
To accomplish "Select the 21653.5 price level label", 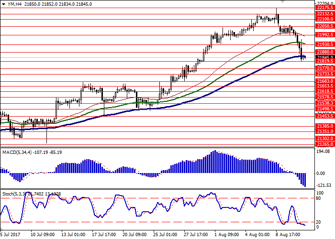I will pyautogui.click(x=325, y=86).
